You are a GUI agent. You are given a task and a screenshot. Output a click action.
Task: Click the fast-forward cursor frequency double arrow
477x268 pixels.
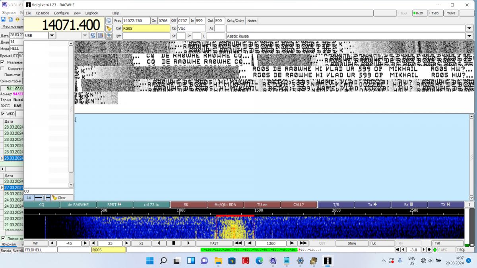tap(303, 243)
